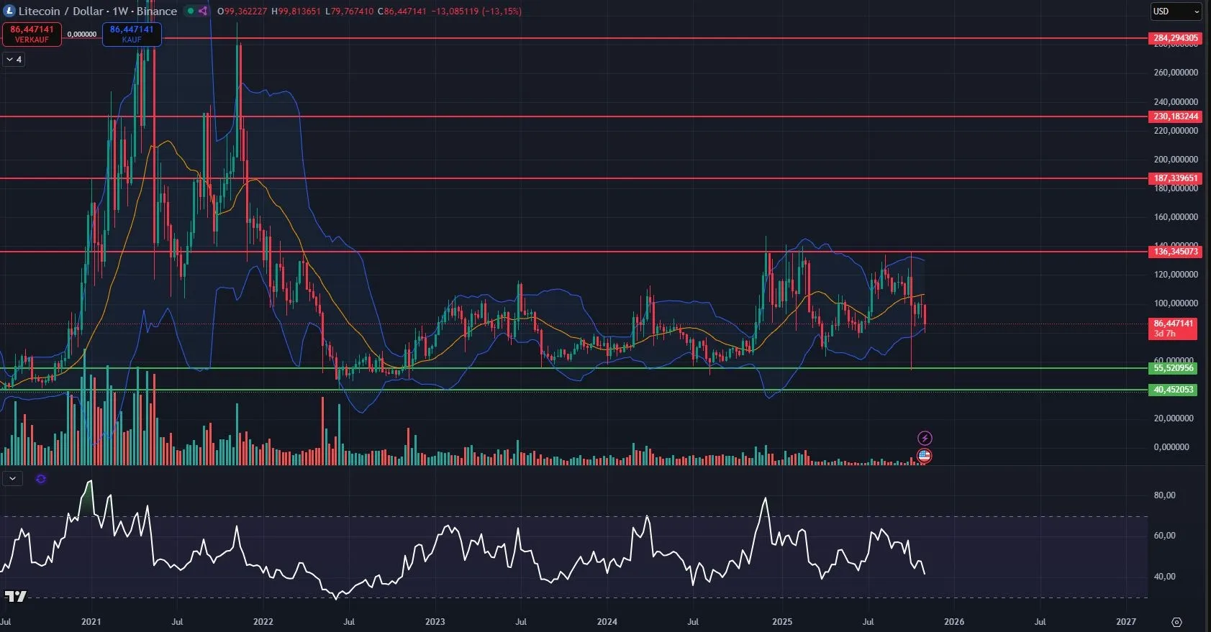
Task: Click the 100,000000 price axis label
Action: pyautogui.click(x=1176, y=303)
